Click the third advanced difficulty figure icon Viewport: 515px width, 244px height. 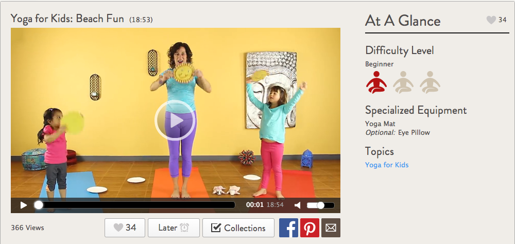point(430,82)
